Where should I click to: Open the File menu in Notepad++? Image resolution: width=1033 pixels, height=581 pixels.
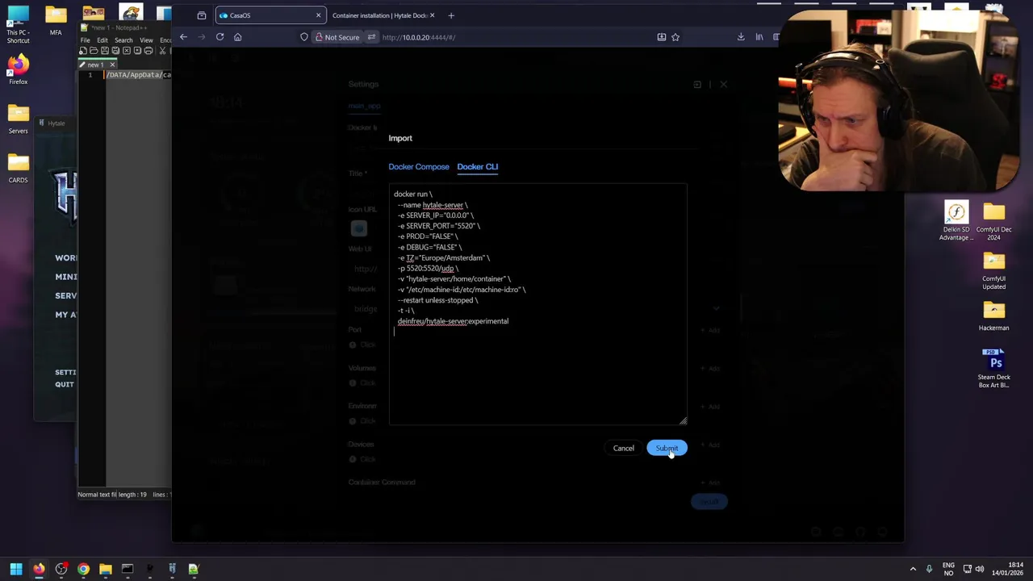pos(85,40)
